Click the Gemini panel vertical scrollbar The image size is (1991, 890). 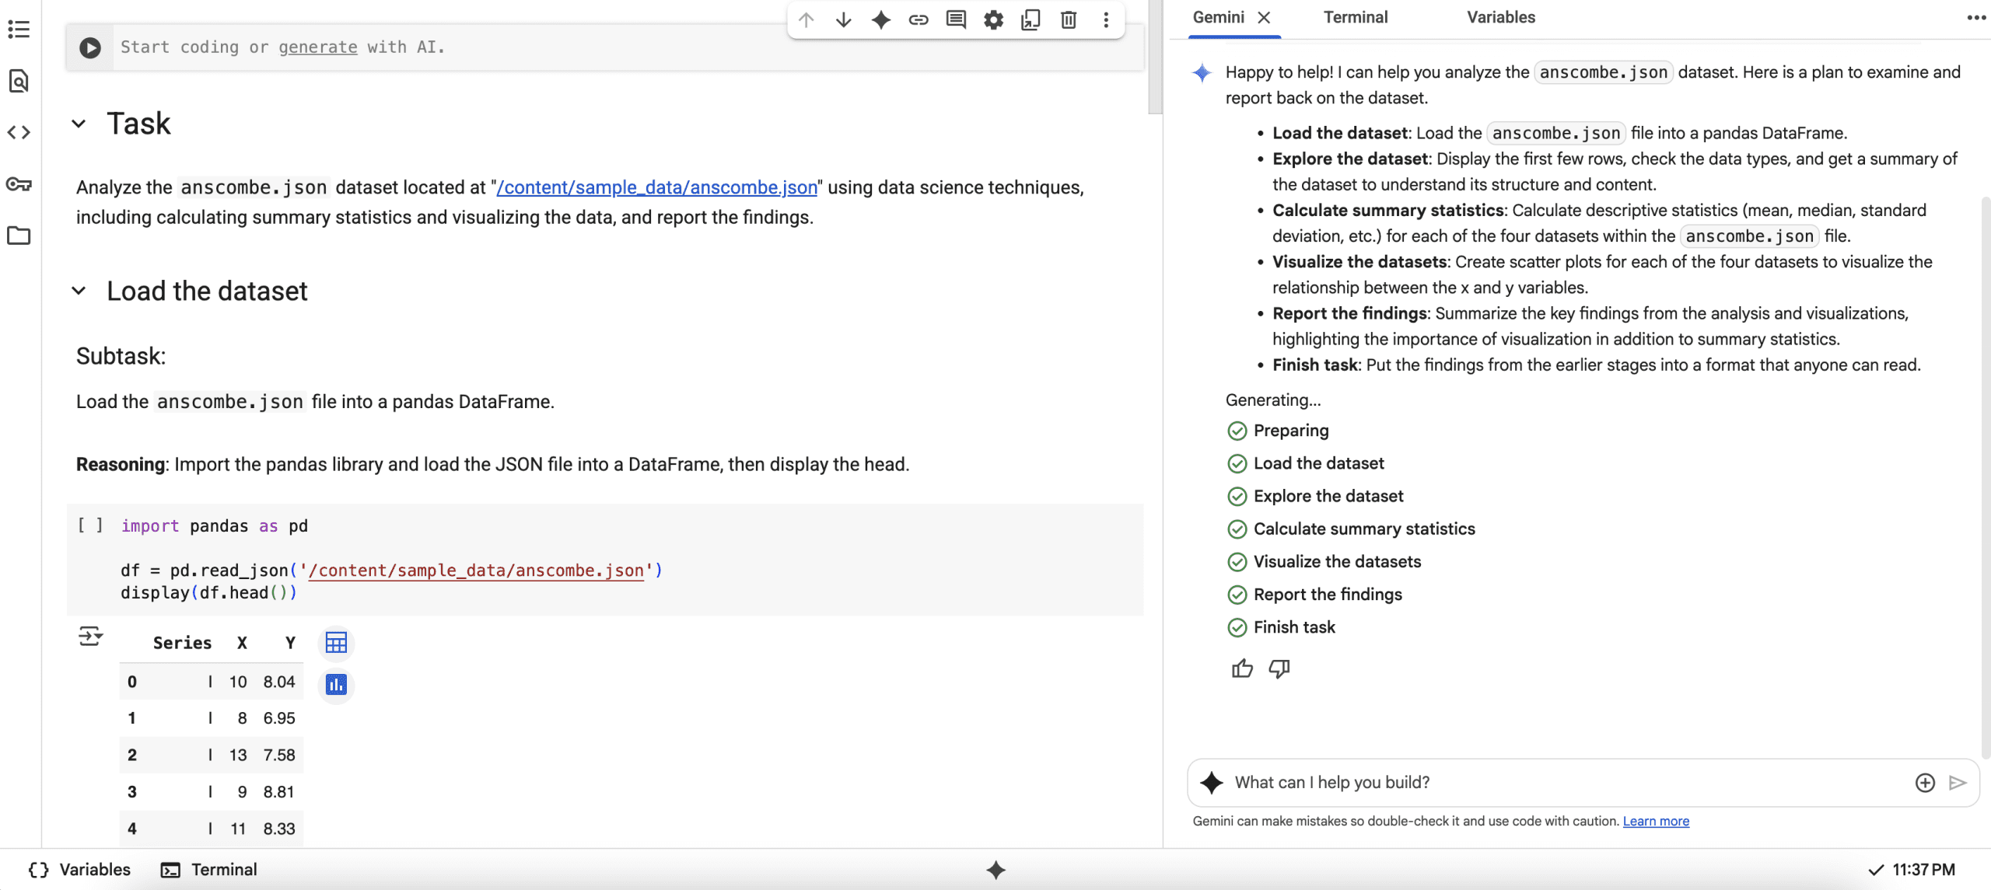pyautogui.click(x=1986, y=478)
